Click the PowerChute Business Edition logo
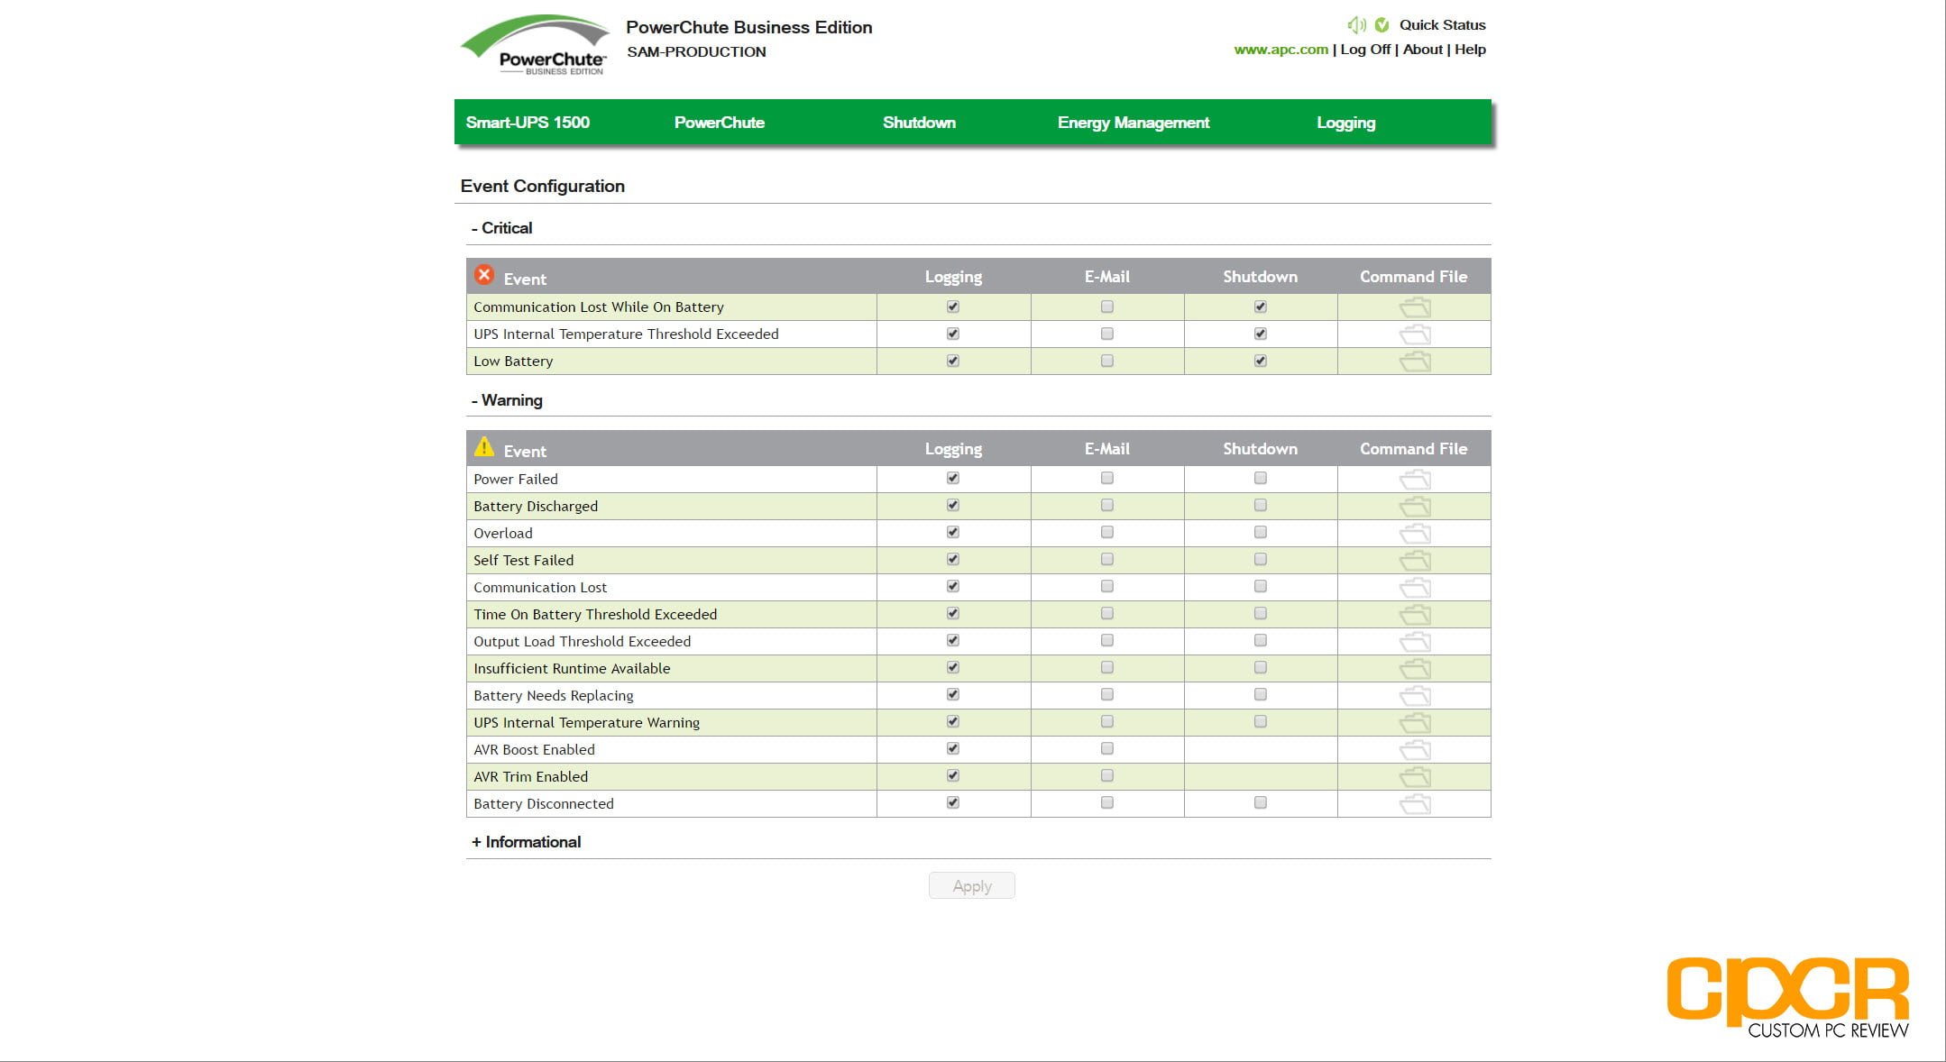Screen dimensions: 1946x1062 click(536, 45)
